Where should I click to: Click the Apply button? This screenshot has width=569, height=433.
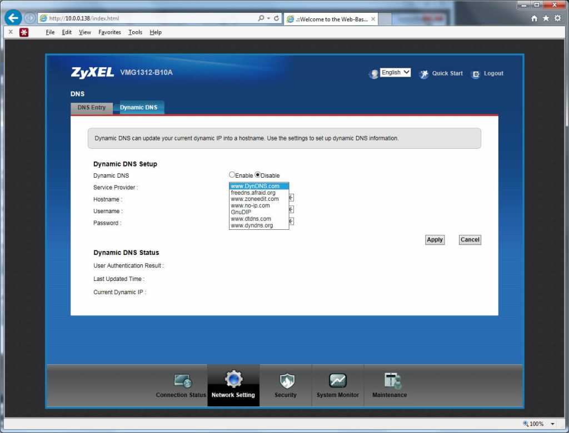(x=435, y=240)
